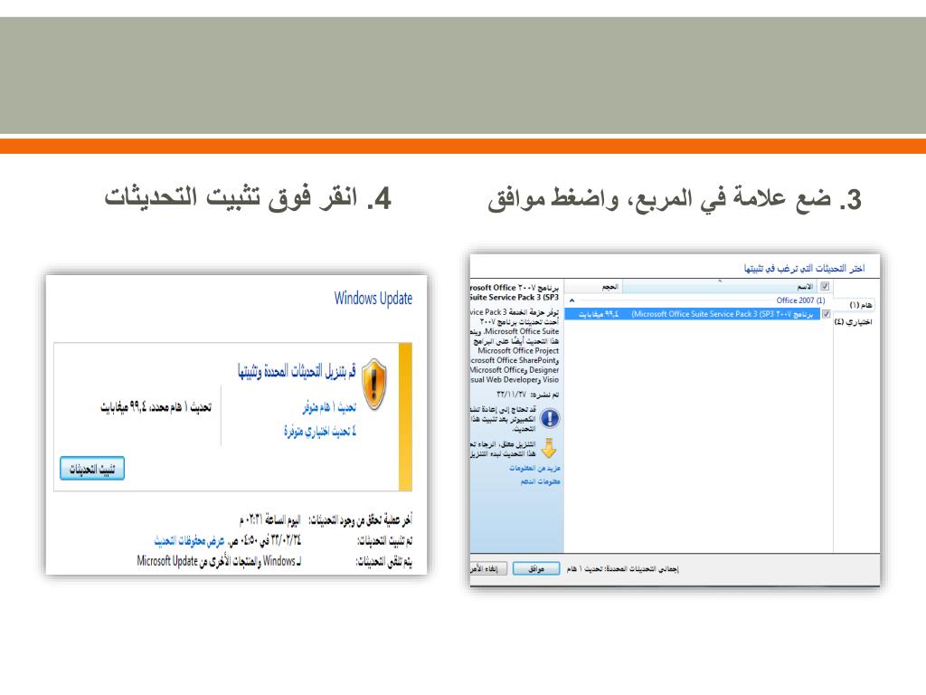926x695 pixels.
Task: Toggle the Office Suite Service Pack 3 checkbox
Action: (827, 314)
